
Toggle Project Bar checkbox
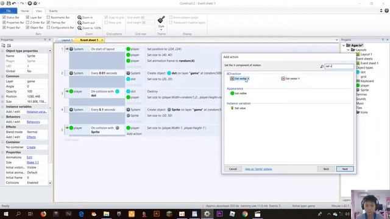click(x=4, y=27)
